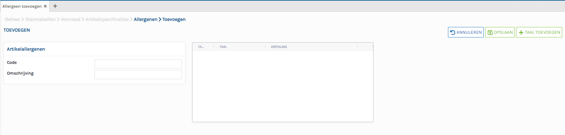Sort by the VERTALING column header

point(279,47)
